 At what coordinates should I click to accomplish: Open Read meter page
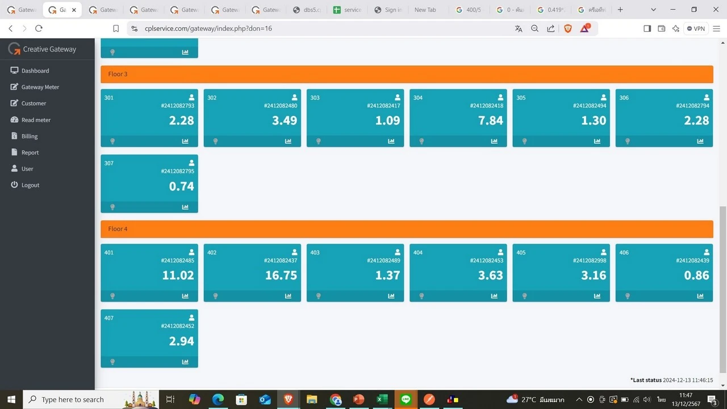(x=36, y=120)
